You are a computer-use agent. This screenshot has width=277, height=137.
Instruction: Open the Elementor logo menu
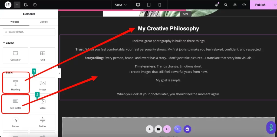pos(8,5)
